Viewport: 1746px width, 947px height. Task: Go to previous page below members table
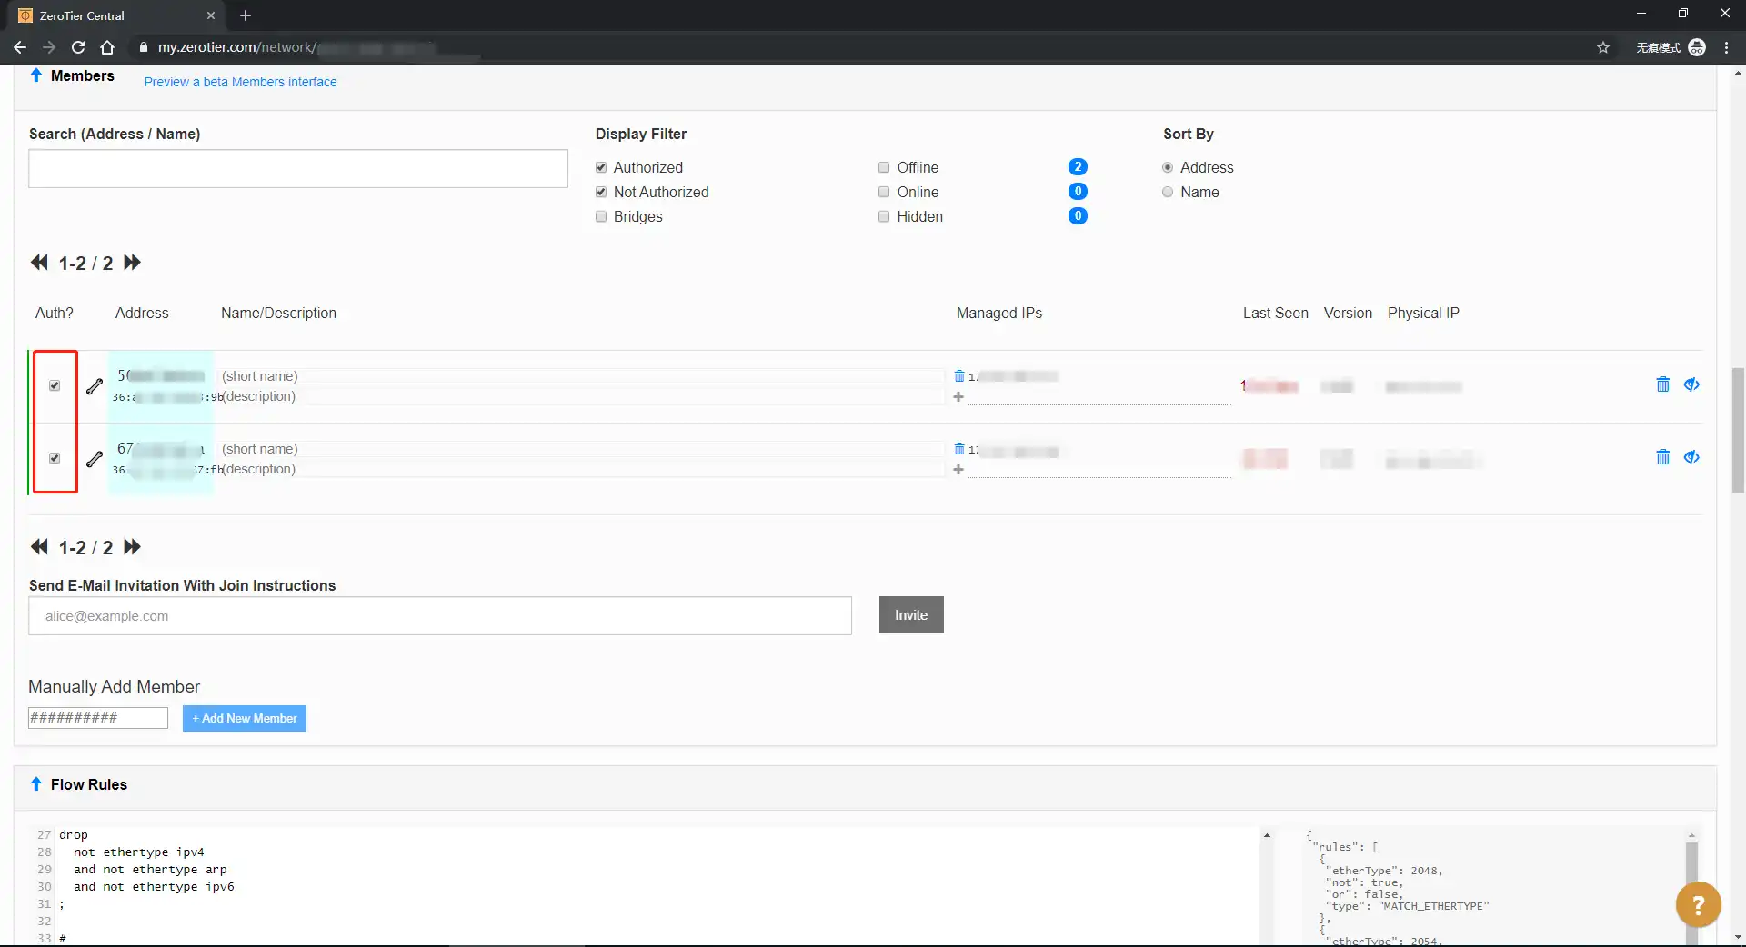(x=39, y=547)
